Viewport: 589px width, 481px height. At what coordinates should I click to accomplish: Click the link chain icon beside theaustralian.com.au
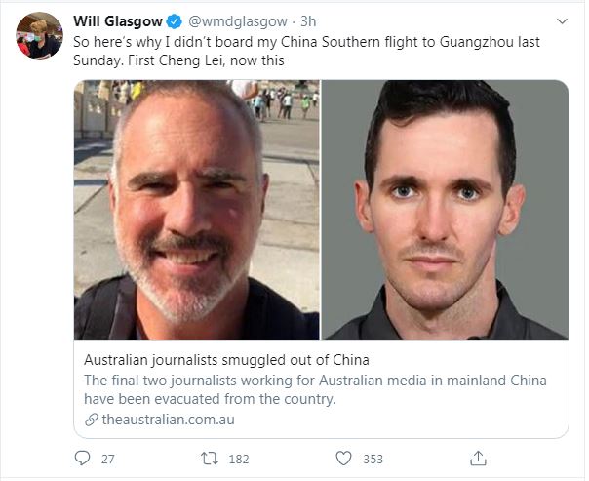[x=92, y=420]
